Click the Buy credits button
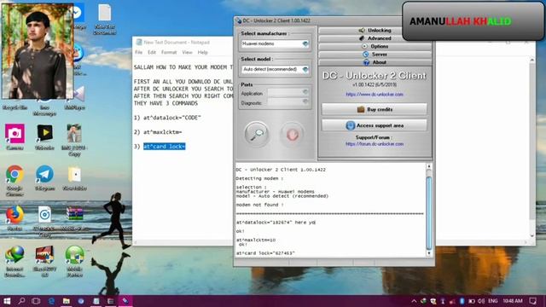This screenshot has width=546, height=307. point(375,109)
